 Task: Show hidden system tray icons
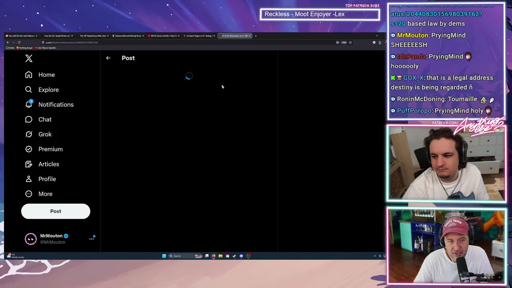pyautogui.click(x=375, y=256)
